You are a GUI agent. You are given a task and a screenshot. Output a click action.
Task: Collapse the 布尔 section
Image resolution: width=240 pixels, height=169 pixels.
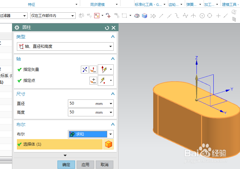click(113, 124)
